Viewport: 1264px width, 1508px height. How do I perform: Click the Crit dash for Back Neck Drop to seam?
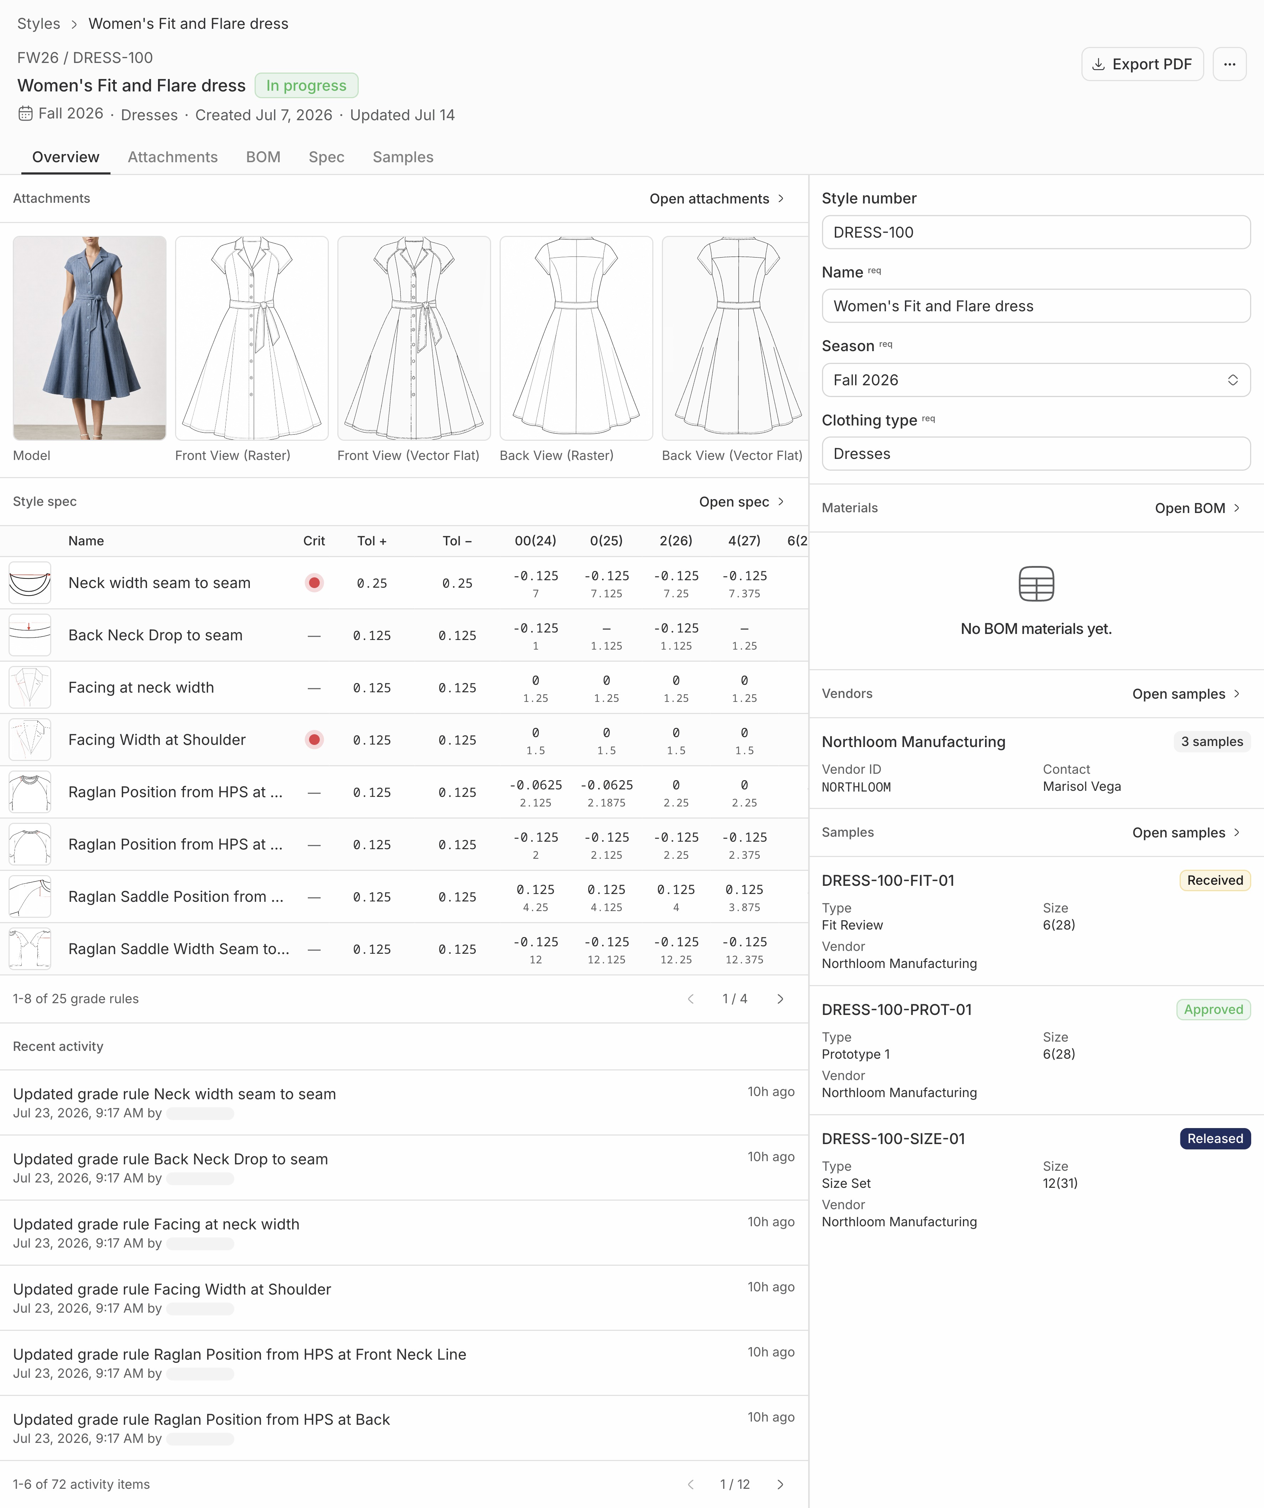[x=314, y=635]
